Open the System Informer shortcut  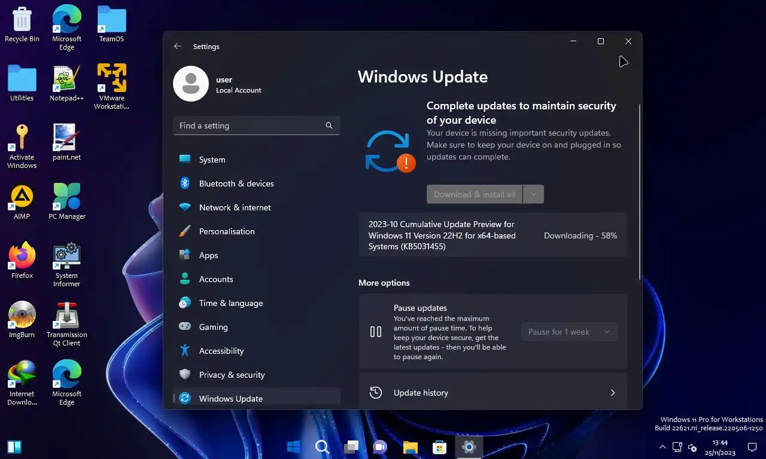pyautogui.click(x=66, y=264)
